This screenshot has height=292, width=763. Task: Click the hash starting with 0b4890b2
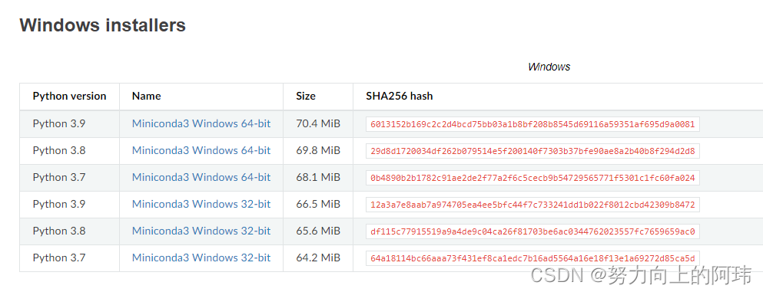(532, 178)
